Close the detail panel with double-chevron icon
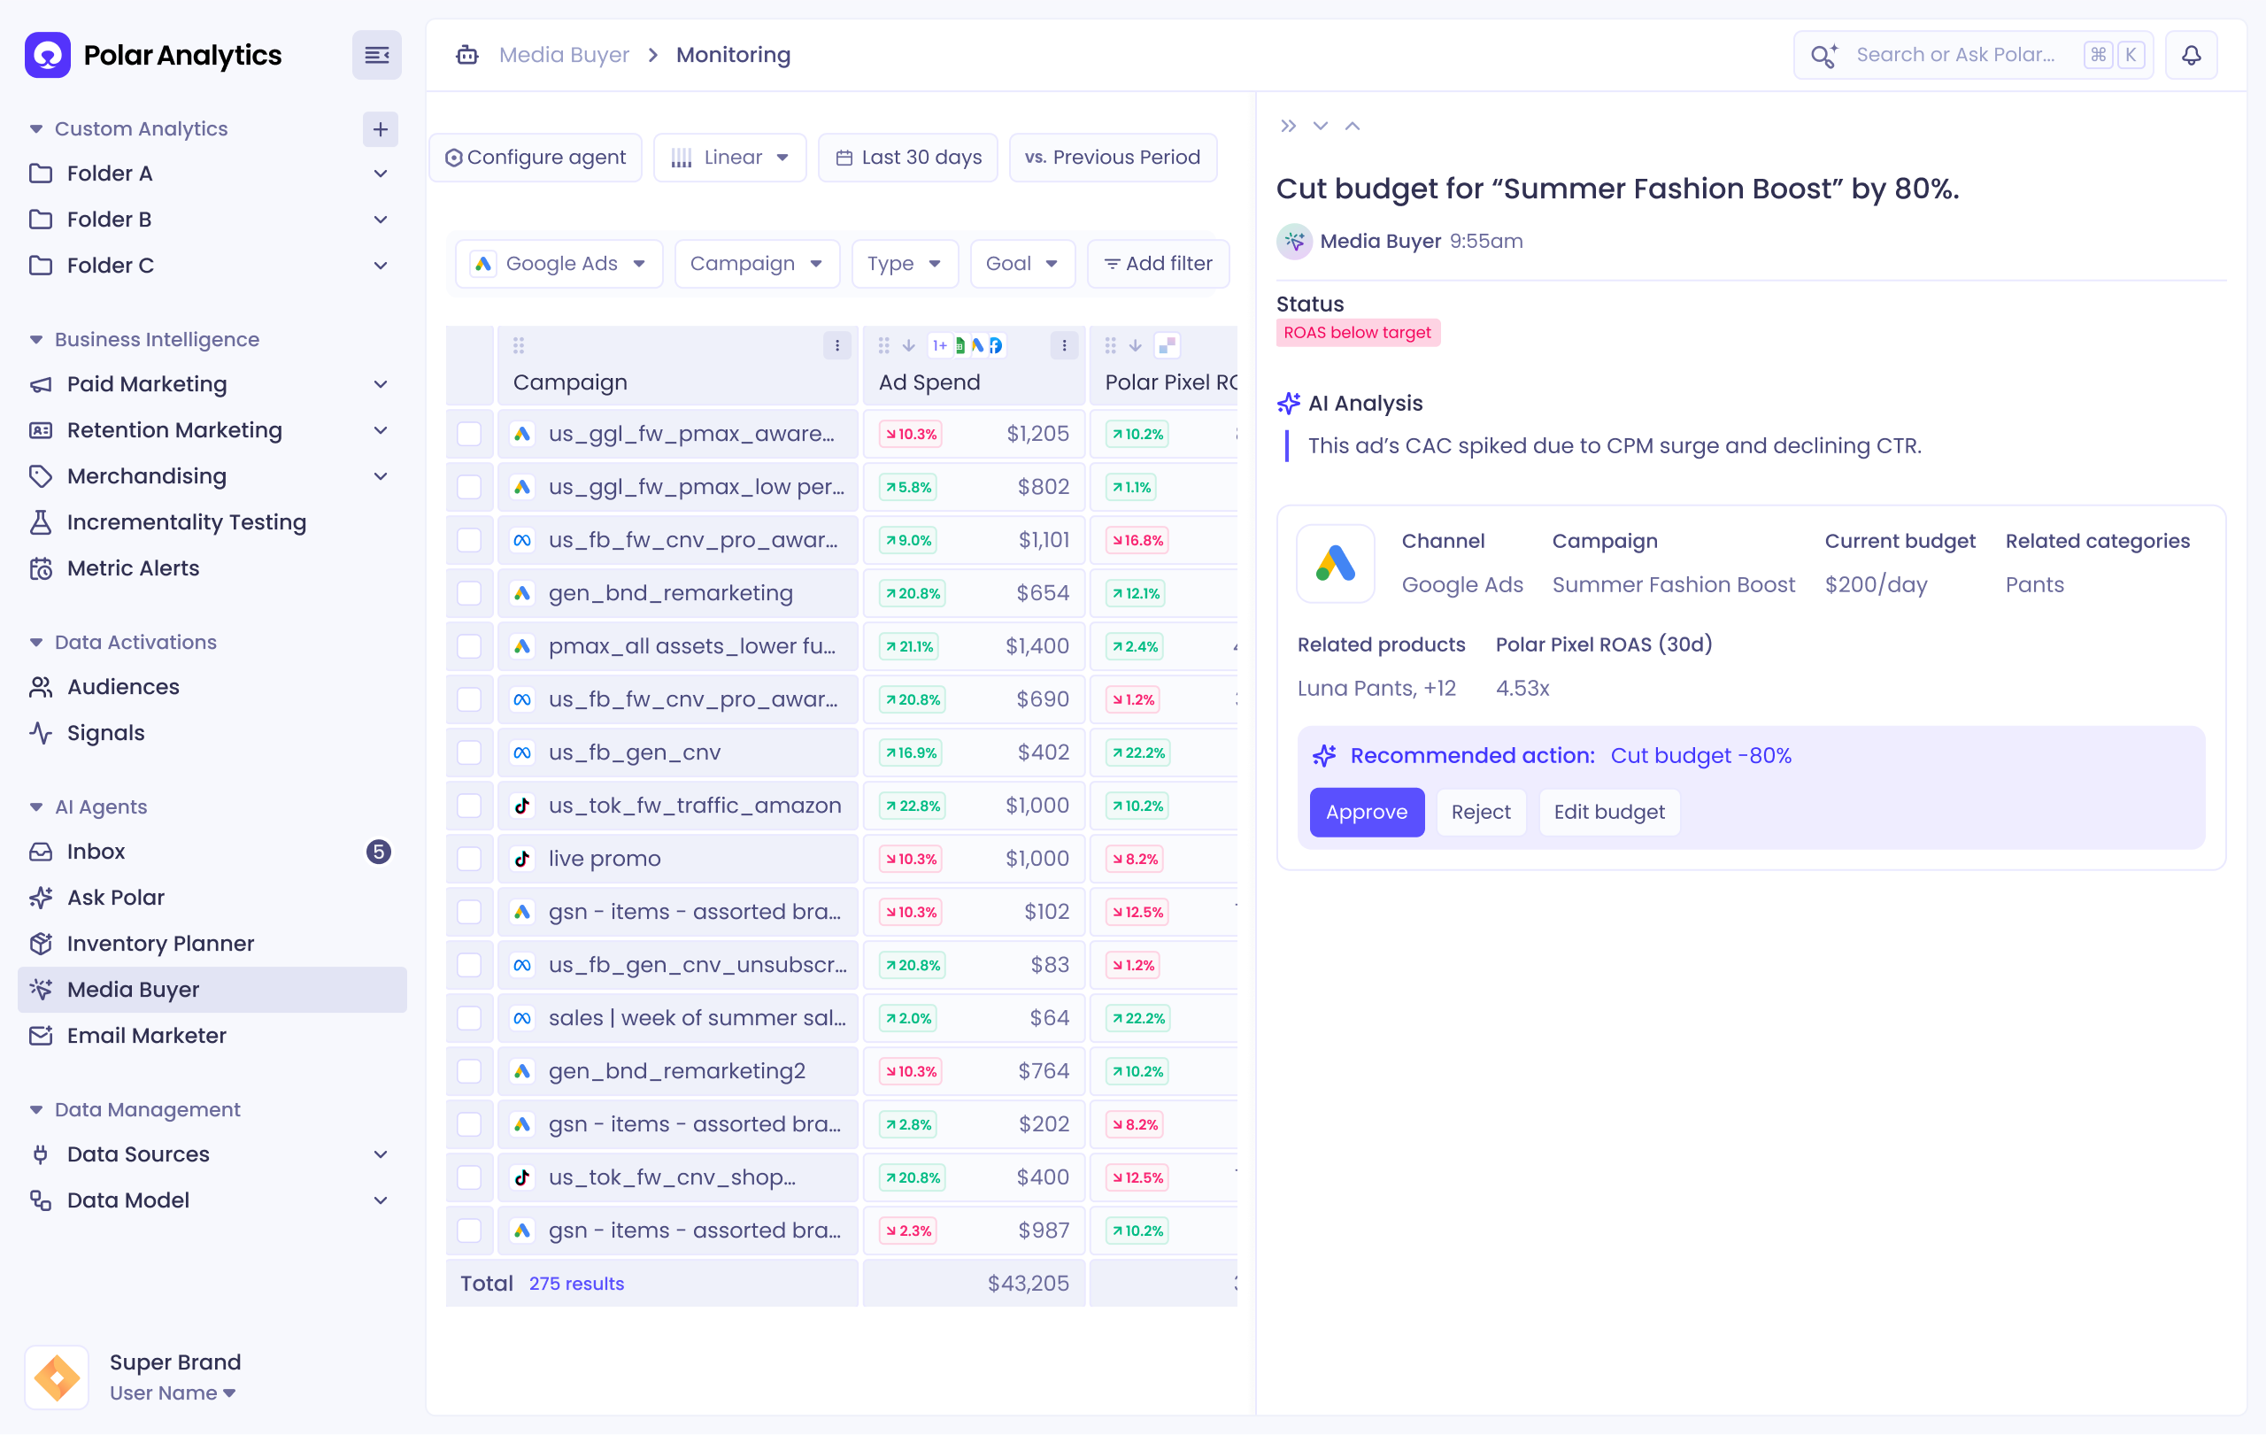Screen dimensions: 2266x1435 pyautogui.click(x=1288, y=126)
